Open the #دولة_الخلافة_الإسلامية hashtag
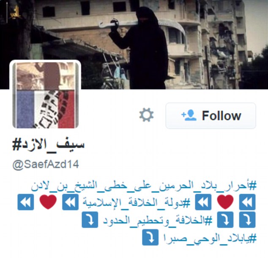Viewport: 268px width, 258px height. click(137, 203)
